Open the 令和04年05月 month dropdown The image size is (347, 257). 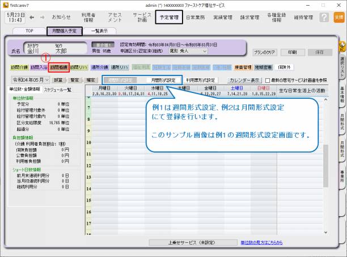[30, 81]
